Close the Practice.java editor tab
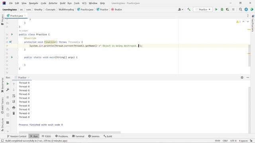Image resolution: width=255 pixels, height=143 pixels. coord(25,16)
